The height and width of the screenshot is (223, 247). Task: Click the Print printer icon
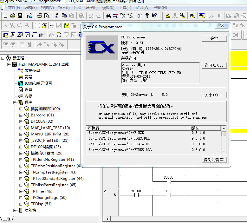(39, 16)
